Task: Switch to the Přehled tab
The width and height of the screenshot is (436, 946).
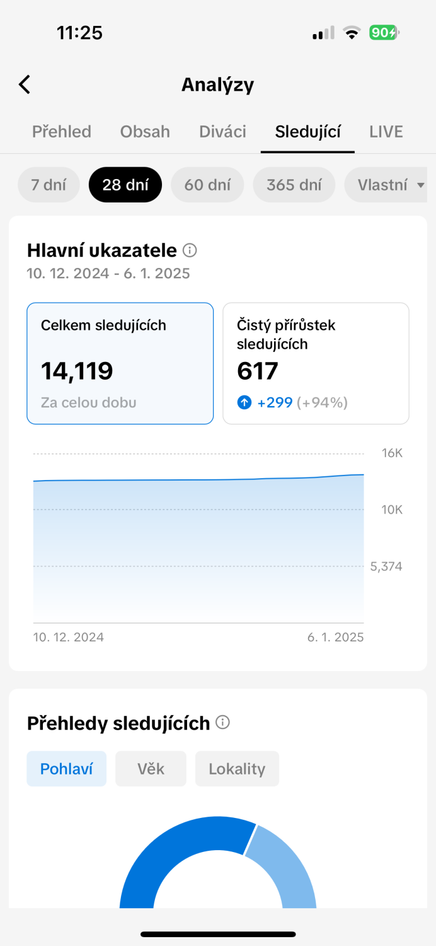Action: tap(62, 131)
